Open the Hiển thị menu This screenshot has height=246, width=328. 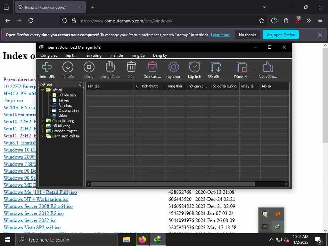[116, 55]
